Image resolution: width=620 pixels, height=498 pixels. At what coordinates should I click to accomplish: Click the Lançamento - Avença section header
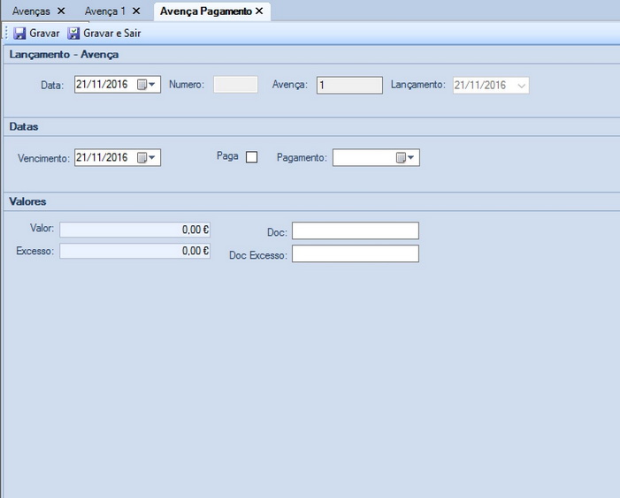64,55
